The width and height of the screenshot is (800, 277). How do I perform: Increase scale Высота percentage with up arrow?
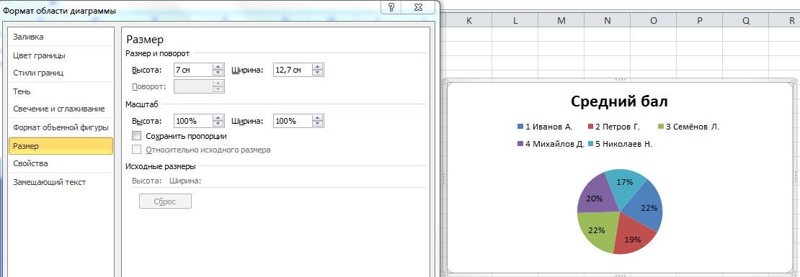point(218,118)
